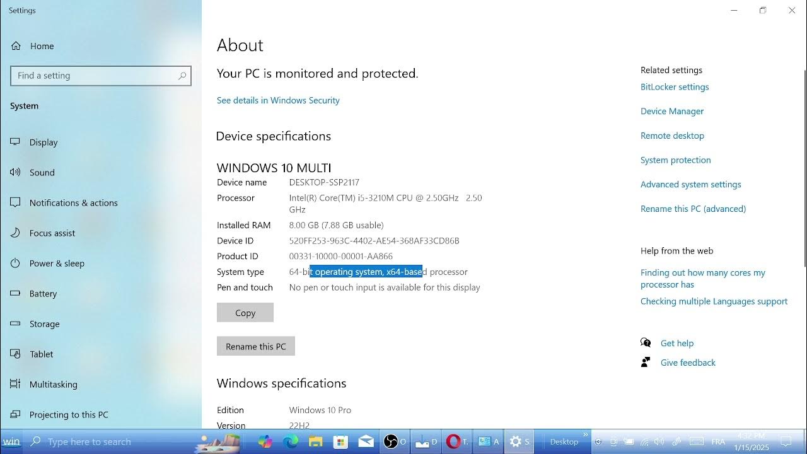
Task: Open Microsoft Store from the taskbar
Action: [340, 441]
